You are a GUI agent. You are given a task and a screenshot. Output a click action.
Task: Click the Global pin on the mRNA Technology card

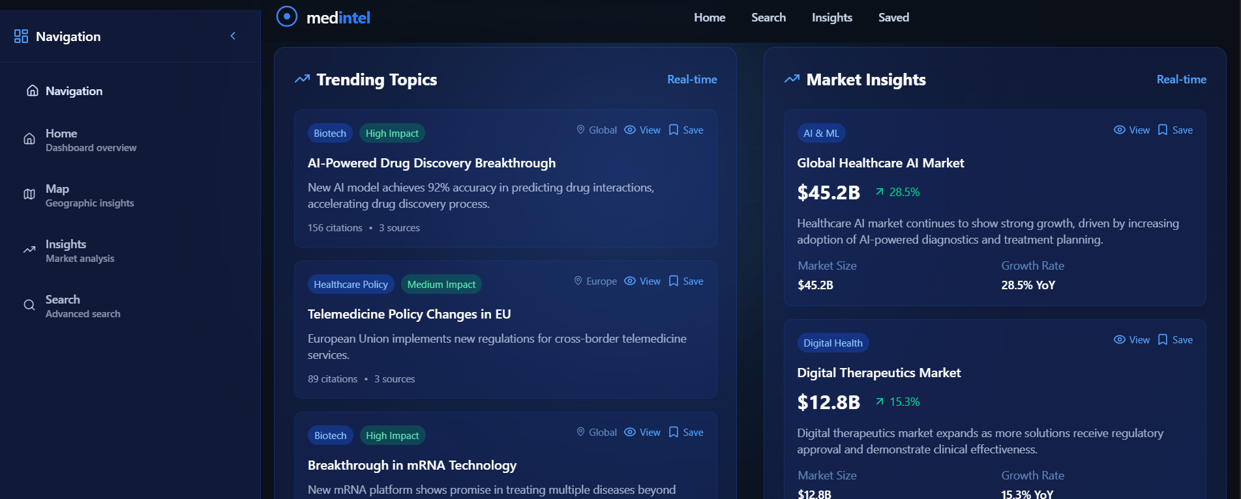coord(580,432)
